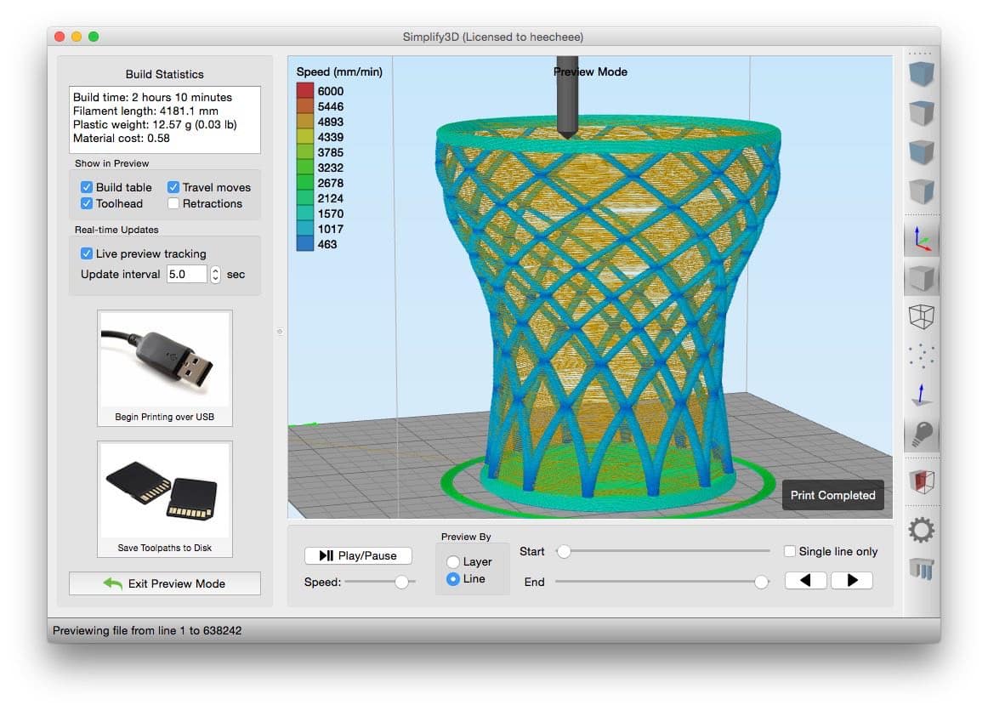Viewport: 988px width, 711px height.
Task: Switch to the top view cube
Action: (x=922, y=112)
